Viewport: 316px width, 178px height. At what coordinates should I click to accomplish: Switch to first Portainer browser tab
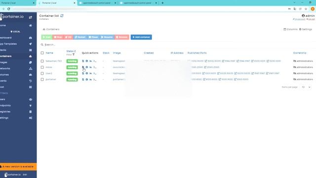tap(18, 3)
